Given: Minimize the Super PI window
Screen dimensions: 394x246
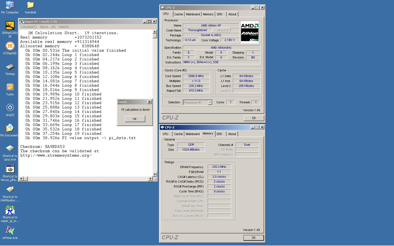Looking at the screenshot, I should (145, 21).
